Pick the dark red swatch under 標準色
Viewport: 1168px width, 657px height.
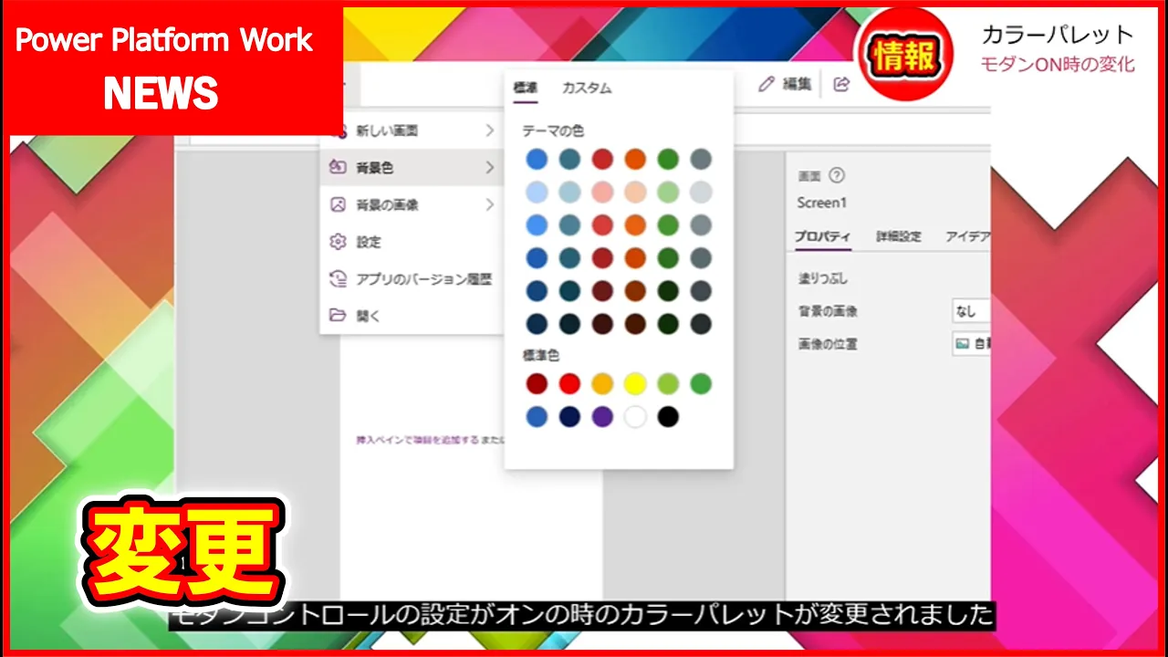[x=537, y=384]
